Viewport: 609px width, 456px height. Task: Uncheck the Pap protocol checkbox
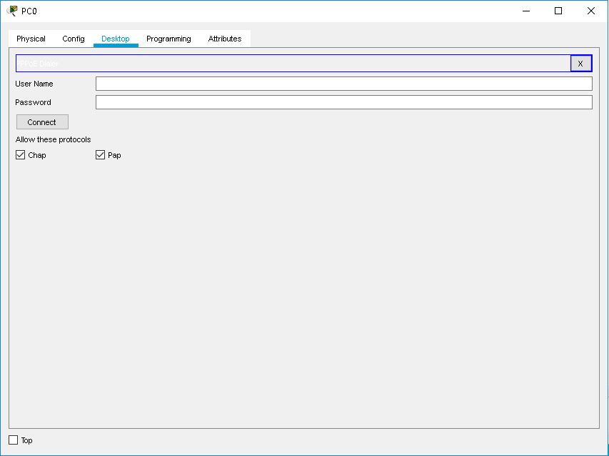[x=100, y=154]
